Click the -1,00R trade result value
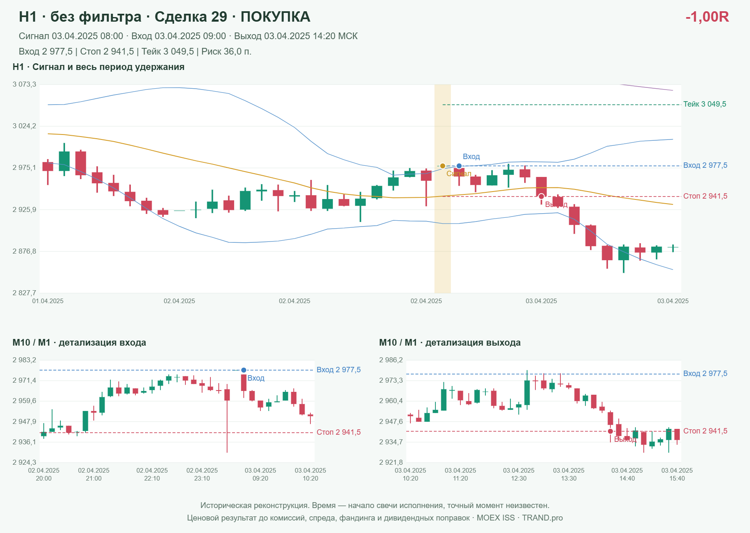Image resolution: width=750 pixels, height=533 pixels. pyautogui.click(x=707, y=17)
